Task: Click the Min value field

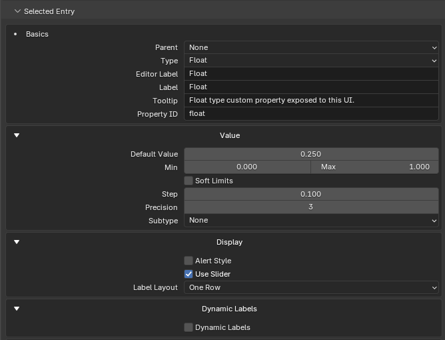Action: coord(247,167)
